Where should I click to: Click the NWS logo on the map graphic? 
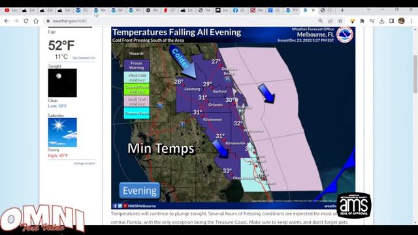click(345, 35)
